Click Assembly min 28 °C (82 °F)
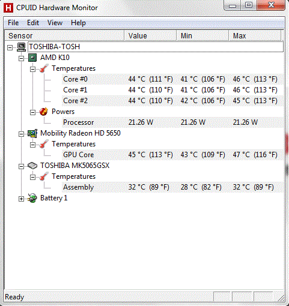This screenshot has width=289, height=306. [201, 187]
